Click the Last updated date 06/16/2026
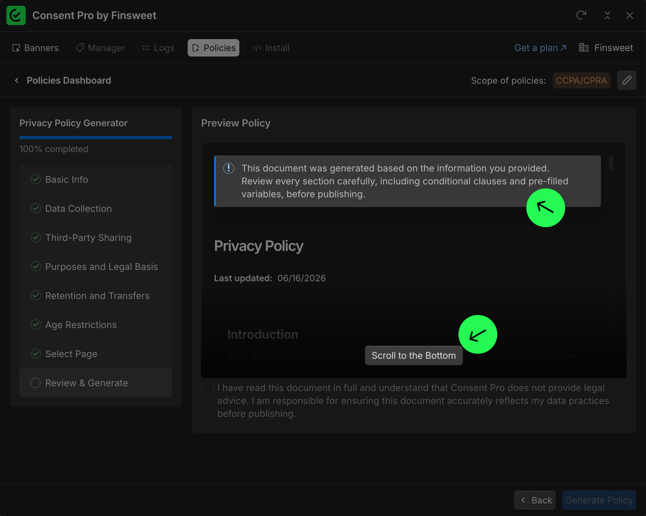646x516 pixels. (x=302, y=278)
